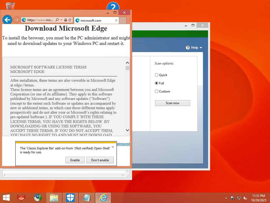Screen dimensions: 270x203
Task: Maximize the Windows Defender window
Action: point(193,25)
